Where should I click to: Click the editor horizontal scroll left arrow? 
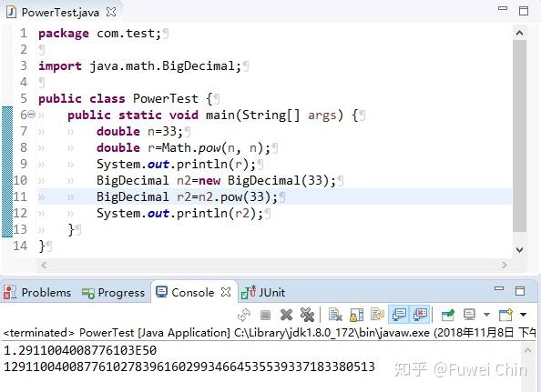[x=44, y=265]
